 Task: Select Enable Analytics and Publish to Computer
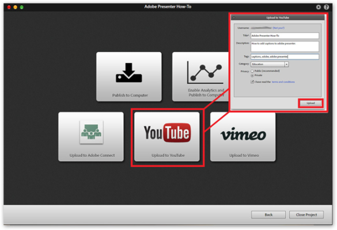click(201, 76)
